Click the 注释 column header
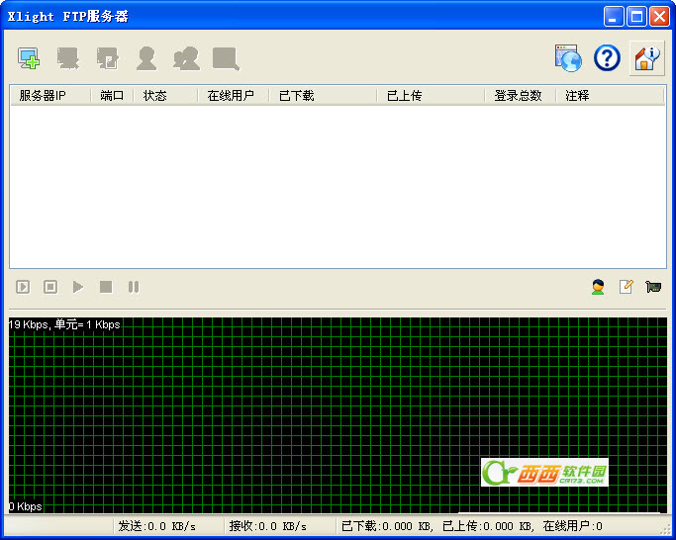This screenshot has height=540, width=676. (x=610, y=96)
